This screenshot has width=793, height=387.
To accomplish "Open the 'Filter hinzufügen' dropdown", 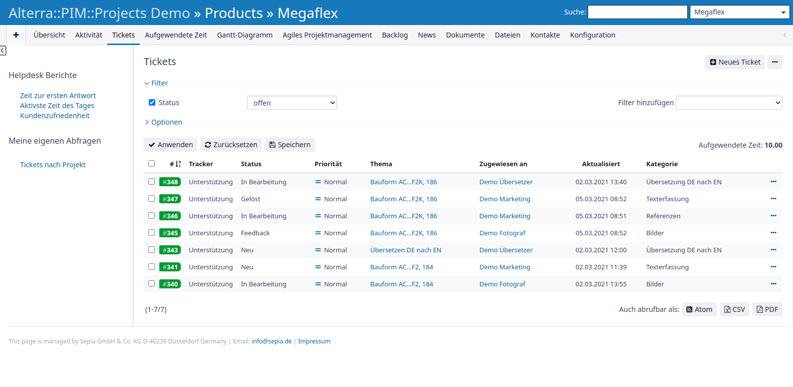I will coord(728,103).
